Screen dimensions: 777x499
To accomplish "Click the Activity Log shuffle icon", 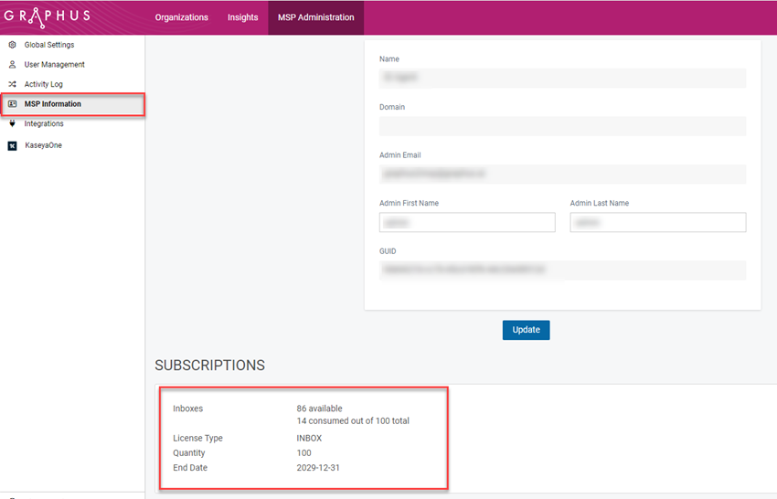I will pyautogui.click(x=13, y=84).
